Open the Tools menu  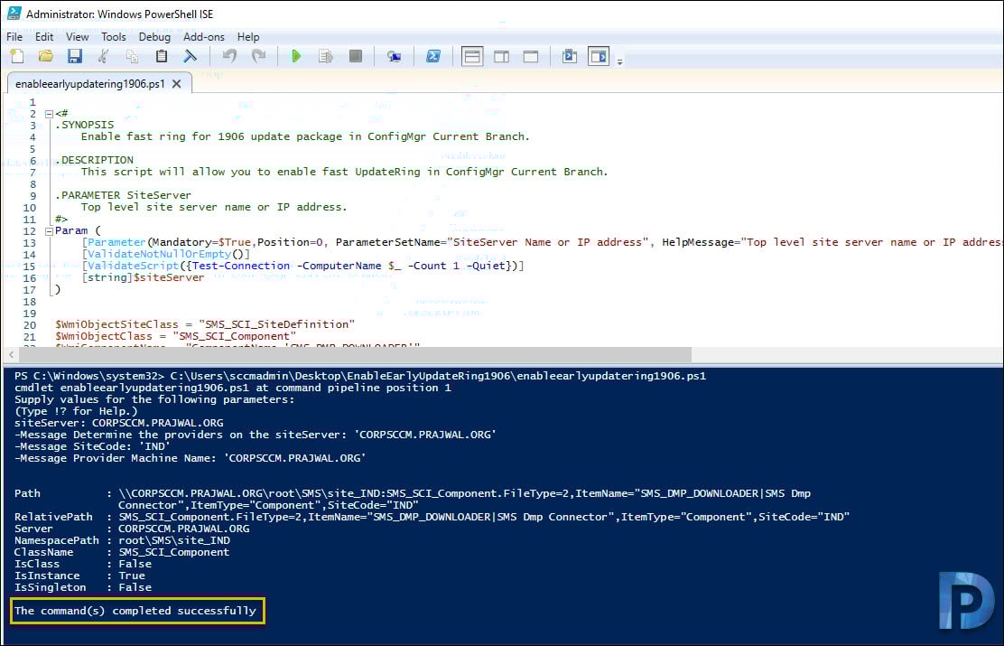(114, 37)
